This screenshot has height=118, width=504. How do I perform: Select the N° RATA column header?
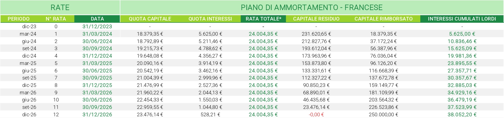pyautogui.click(x=56, y=19)
